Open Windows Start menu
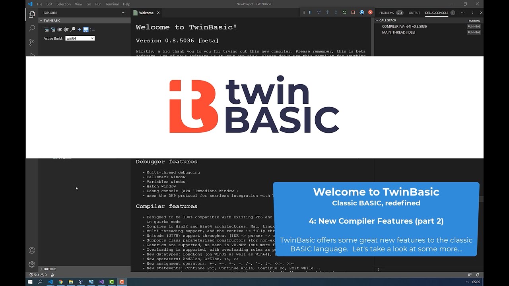509x286 pixels. (30, 282)
